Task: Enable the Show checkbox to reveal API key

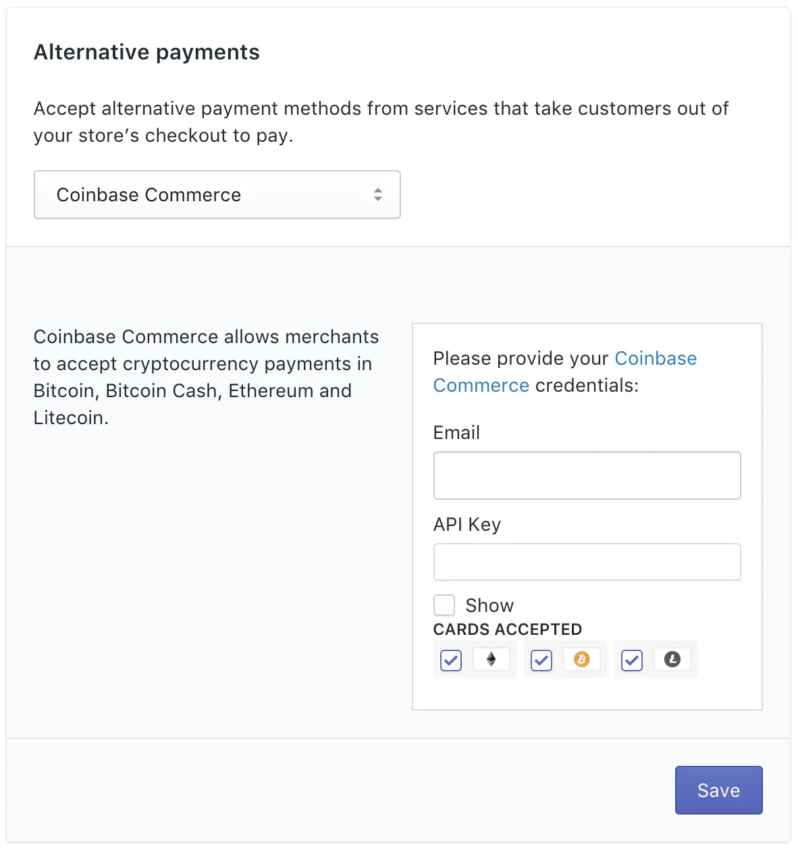Action: pos(444,605)
